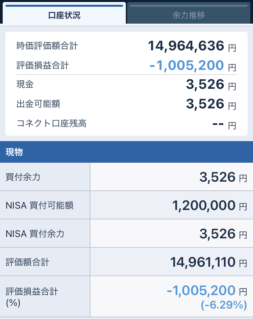Viewport: 253px width, 319px height.
Task: Tap the NISA 買付余力 row label
Action: tap(35, 234)
